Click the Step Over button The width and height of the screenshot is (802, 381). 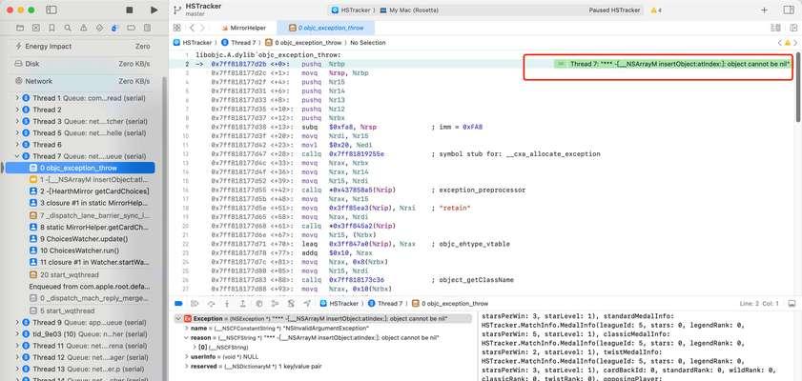click(x=212, y=303)
